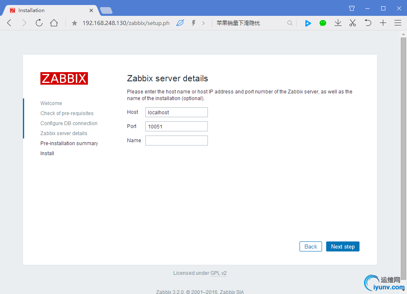Viewport: 407px width, 294px height.
Task: Select the Installation browser tab
Action: [x=50, y=10]
